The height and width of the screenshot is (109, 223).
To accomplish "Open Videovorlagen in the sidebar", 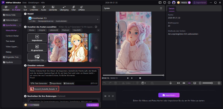I will (x=12, y=20).
